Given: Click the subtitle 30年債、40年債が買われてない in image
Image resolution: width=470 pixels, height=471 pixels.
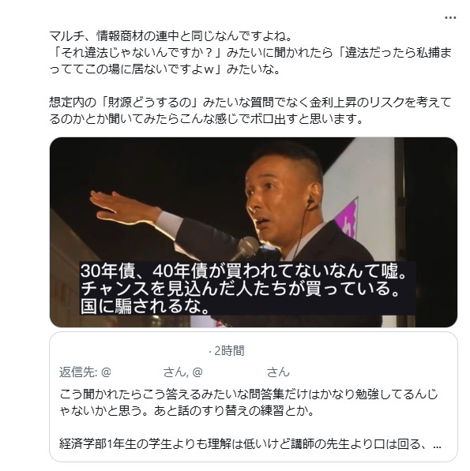Looking at the screenshot, I should pyautogui.click(x=243, y=271).
